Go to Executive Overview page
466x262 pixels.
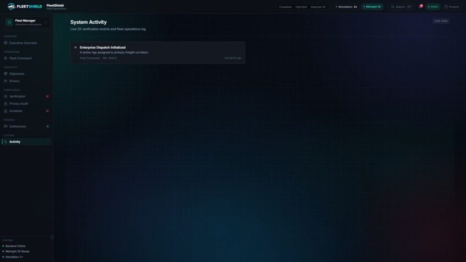tap(27, 43)
